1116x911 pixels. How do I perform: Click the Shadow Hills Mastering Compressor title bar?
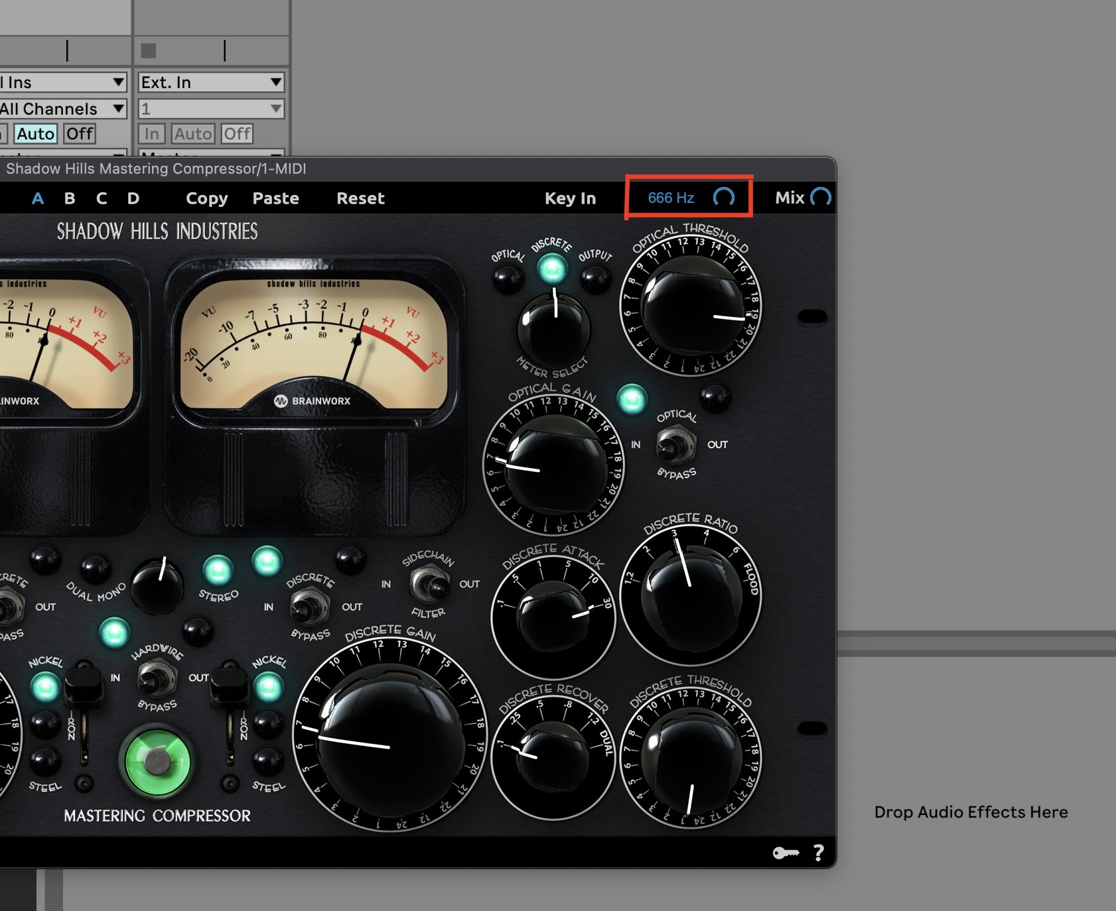click(x=418, y=168)
